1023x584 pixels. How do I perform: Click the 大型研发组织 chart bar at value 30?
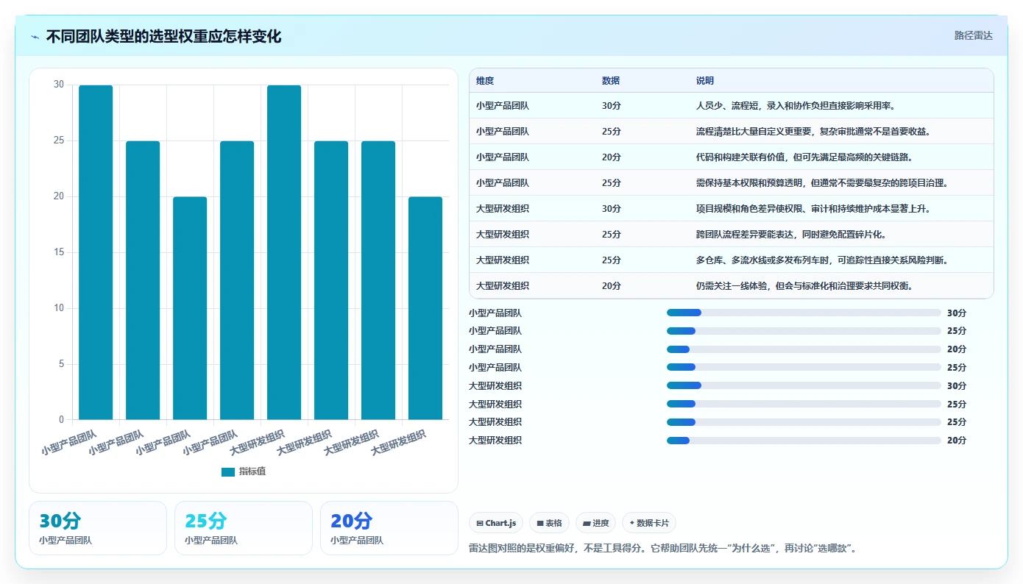pos(284,252)
